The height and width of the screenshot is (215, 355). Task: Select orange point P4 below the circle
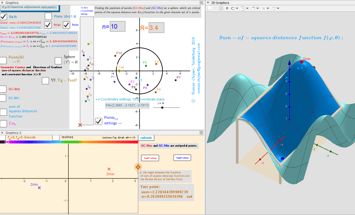156,92
